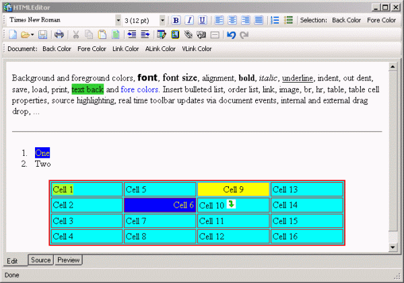Click table cell 'Cell 4'

point(87,237)
